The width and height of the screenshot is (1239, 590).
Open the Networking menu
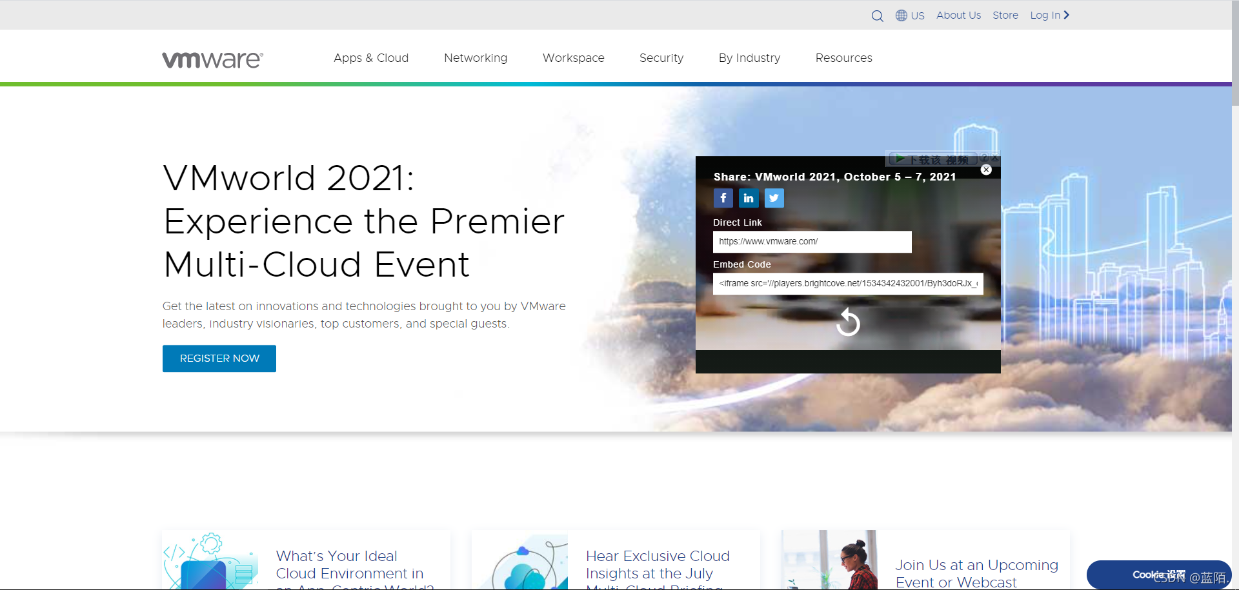point(476,58)
